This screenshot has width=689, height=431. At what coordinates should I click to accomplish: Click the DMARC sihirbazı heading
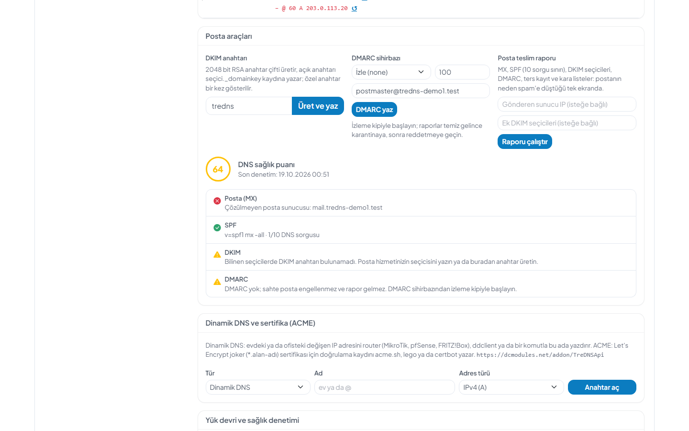(376, 58)
